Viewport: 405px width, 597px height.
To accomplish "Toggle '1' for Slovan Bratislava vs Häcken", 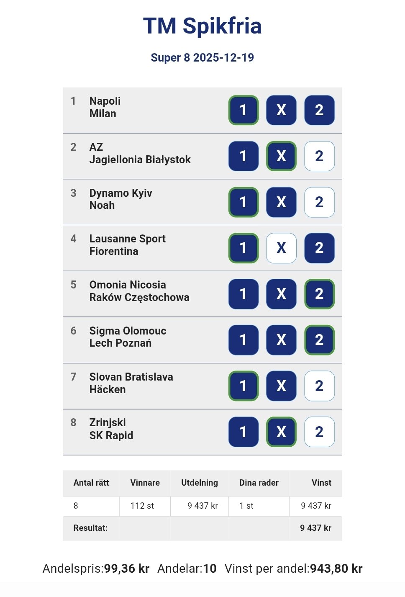I will click(x=244, y=386).
